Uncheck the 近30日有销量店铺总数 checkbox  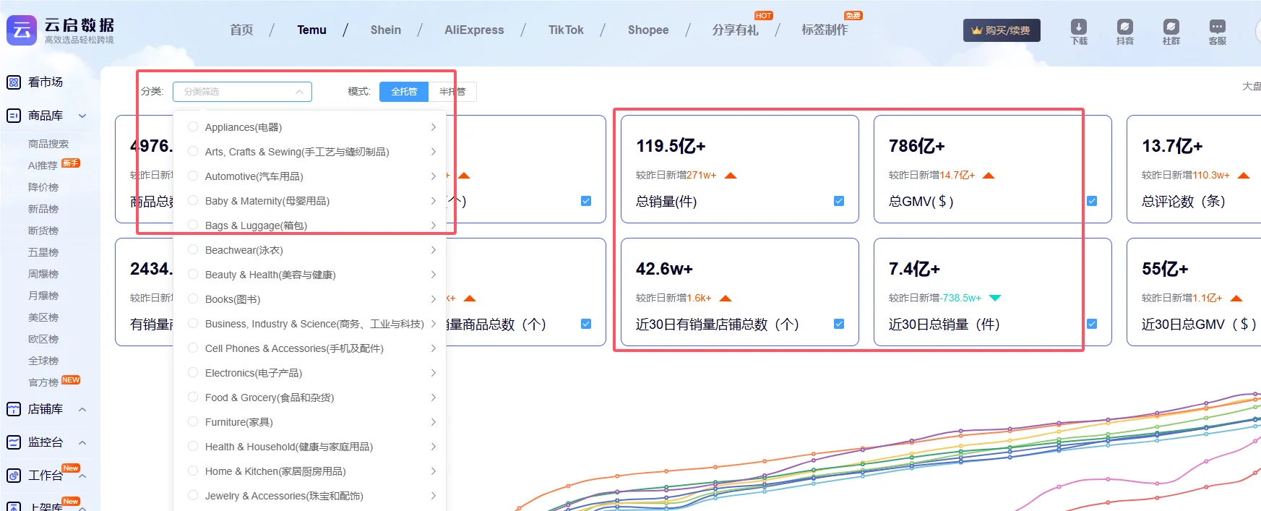(839, 324)
